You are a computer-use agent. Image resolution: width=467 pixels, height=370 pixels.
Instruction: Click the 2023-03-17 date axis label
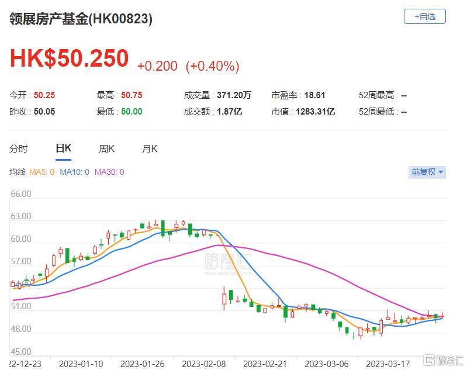pyautogui.click(x=388, y=364)
